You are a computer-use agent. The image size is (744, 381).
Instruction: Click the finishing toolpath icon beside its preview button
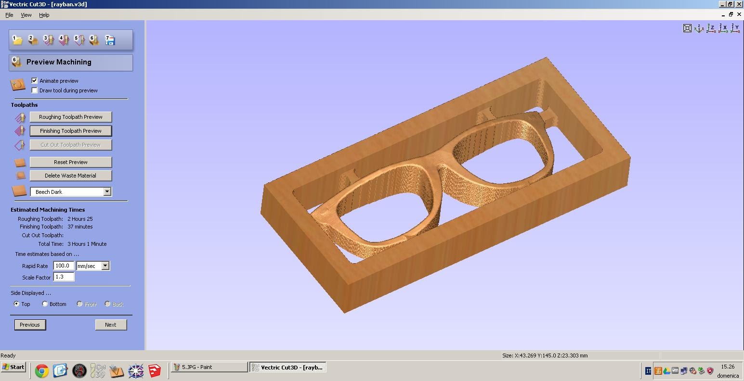20,131
